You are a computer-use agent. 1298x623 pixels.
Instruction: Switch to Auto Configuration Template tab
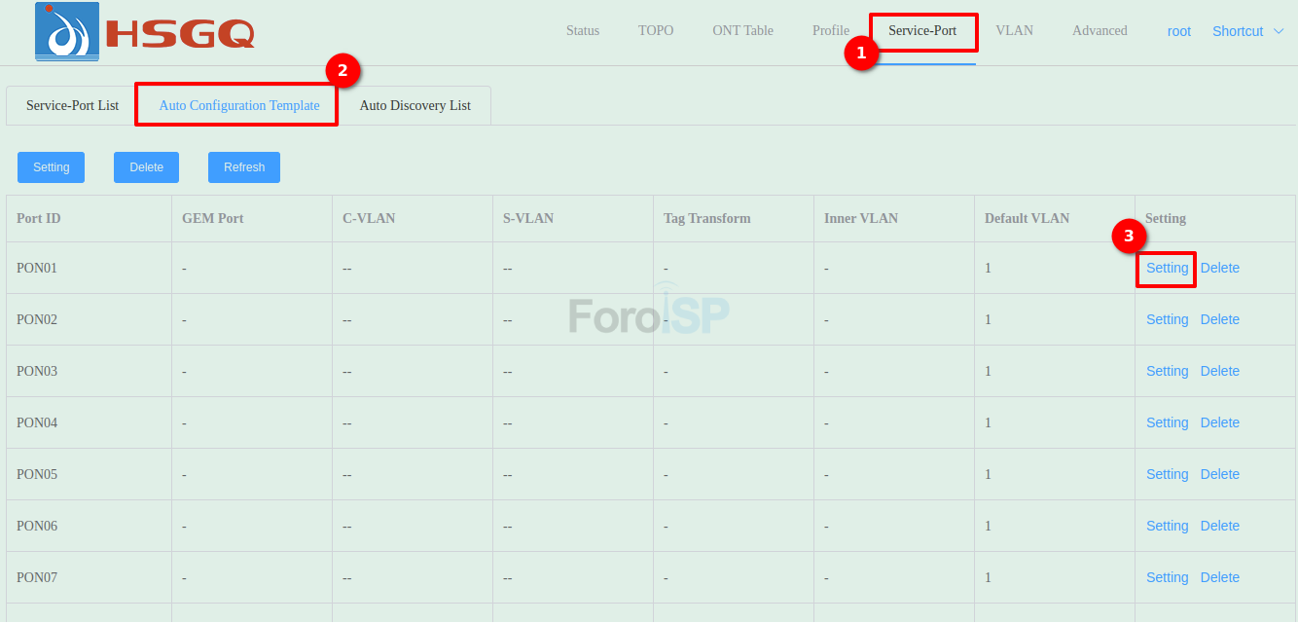239,105
